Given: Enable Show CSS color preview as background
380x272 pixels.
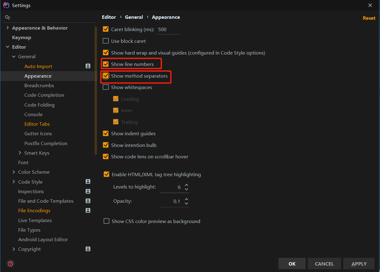Looking at the screenshot, I should 106,221.
